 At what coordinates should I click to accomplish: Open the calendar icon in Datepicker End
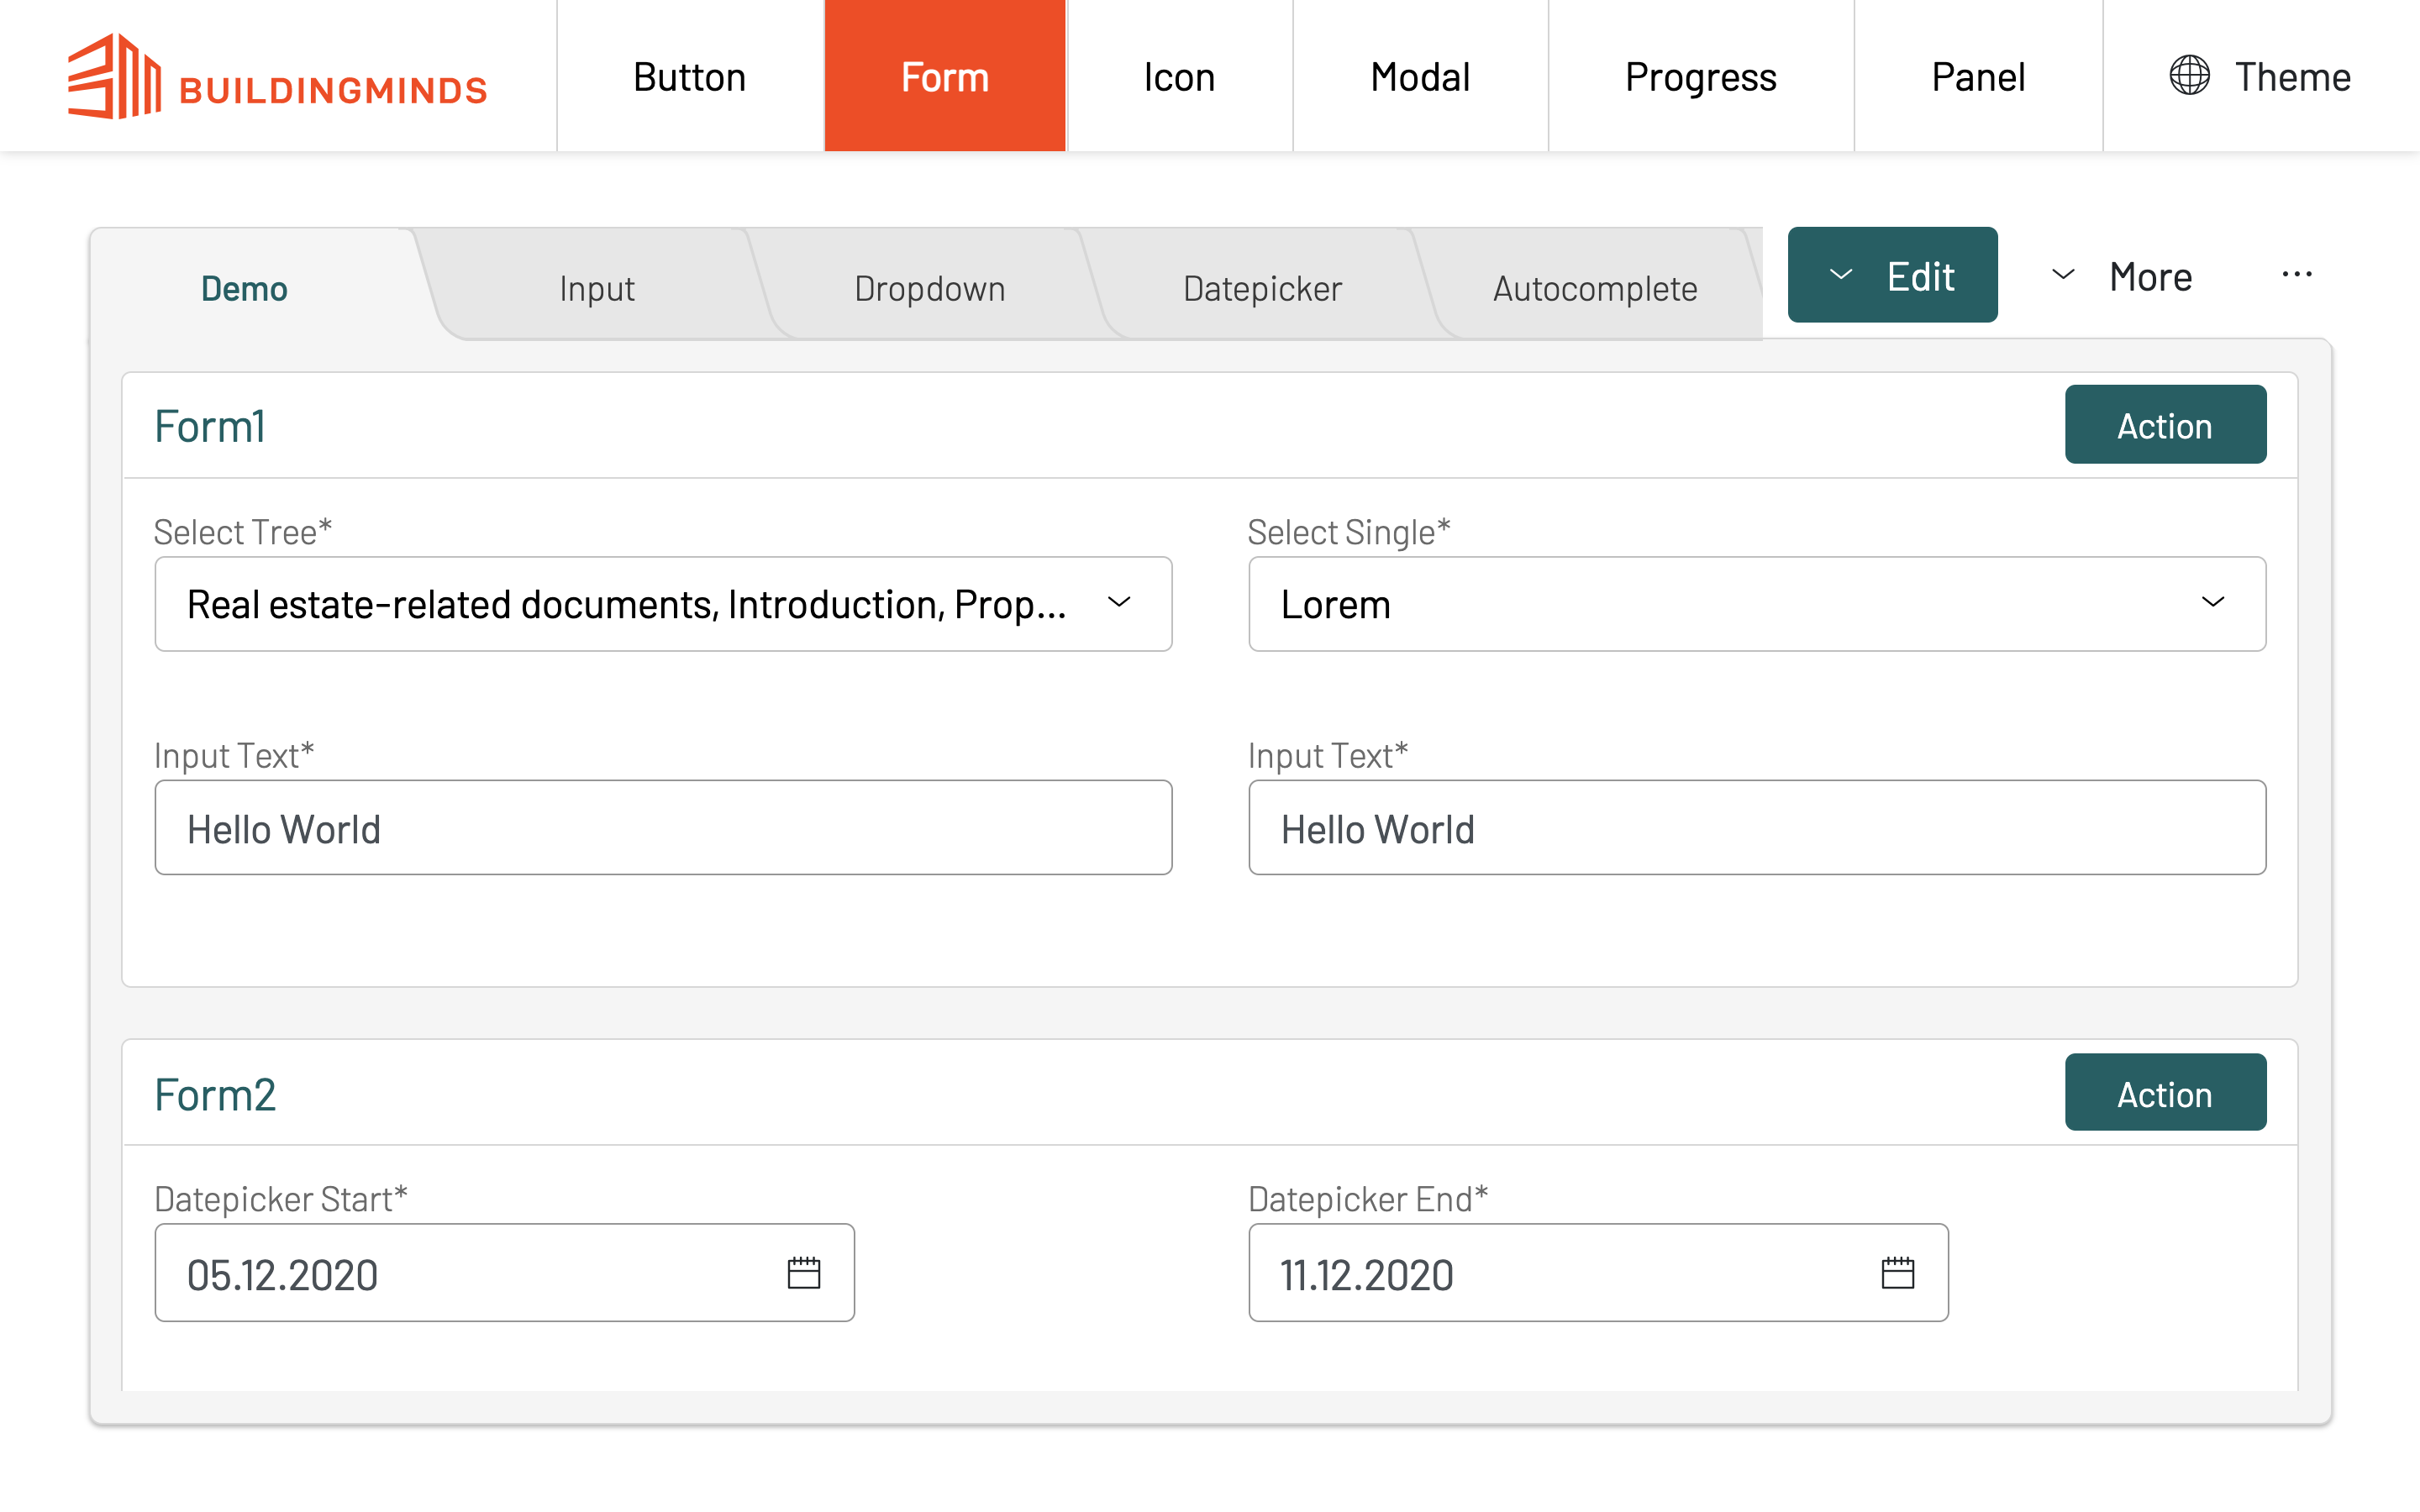pyautogui.click(x=1898, y=1273)
